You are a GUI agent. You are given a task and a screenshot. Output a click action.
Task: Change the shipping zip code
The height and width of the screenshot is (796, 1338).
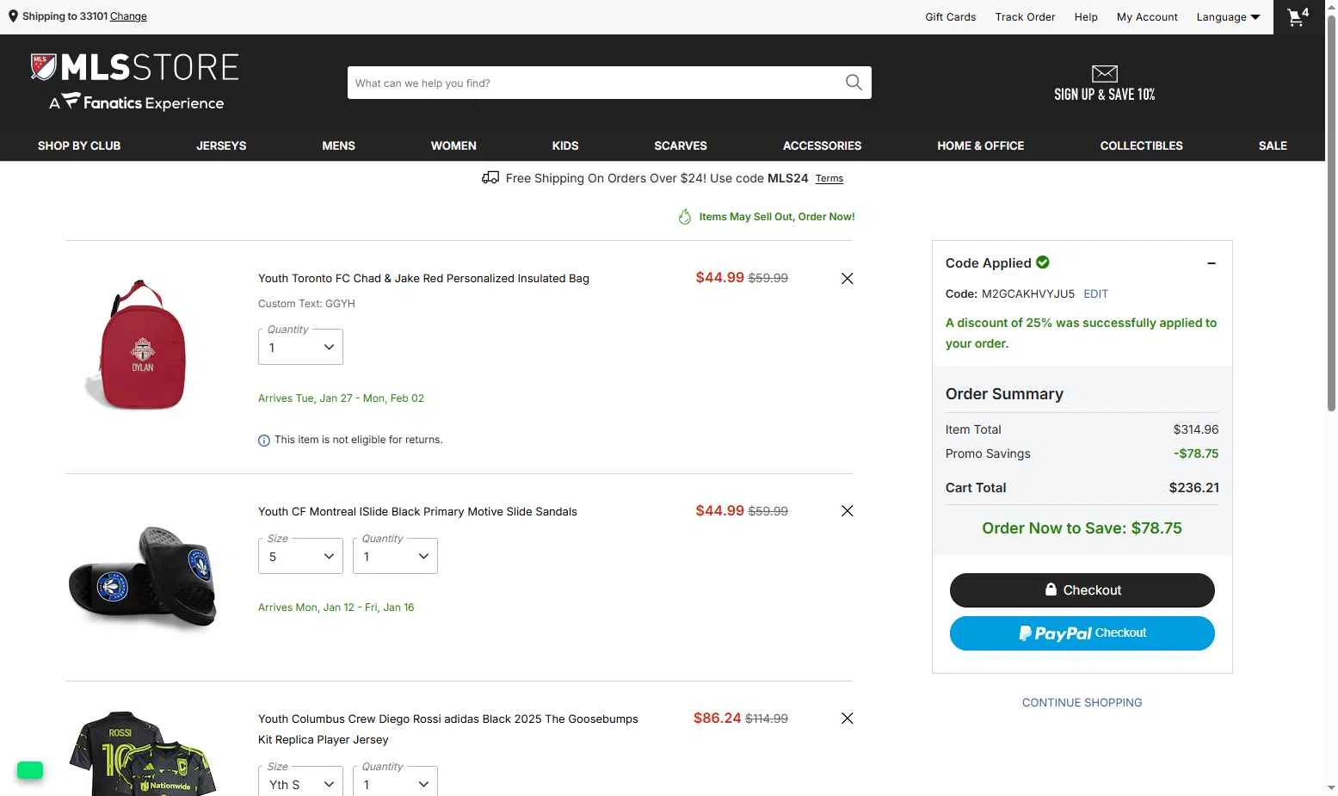tap(128, 16)
